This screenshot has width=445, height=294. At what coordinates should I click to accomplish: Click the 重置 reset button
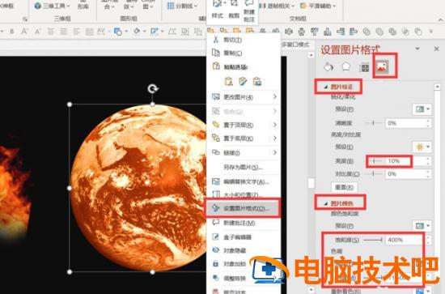tap(344, 187)
